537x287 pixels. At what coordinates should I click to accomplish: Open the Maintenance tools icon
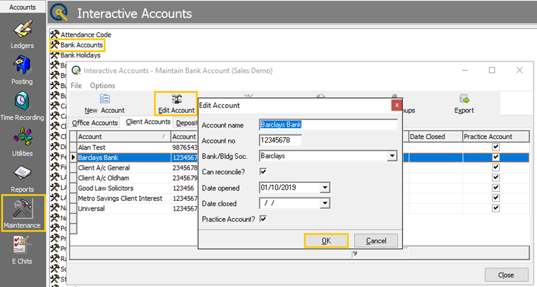pos(23,208)
